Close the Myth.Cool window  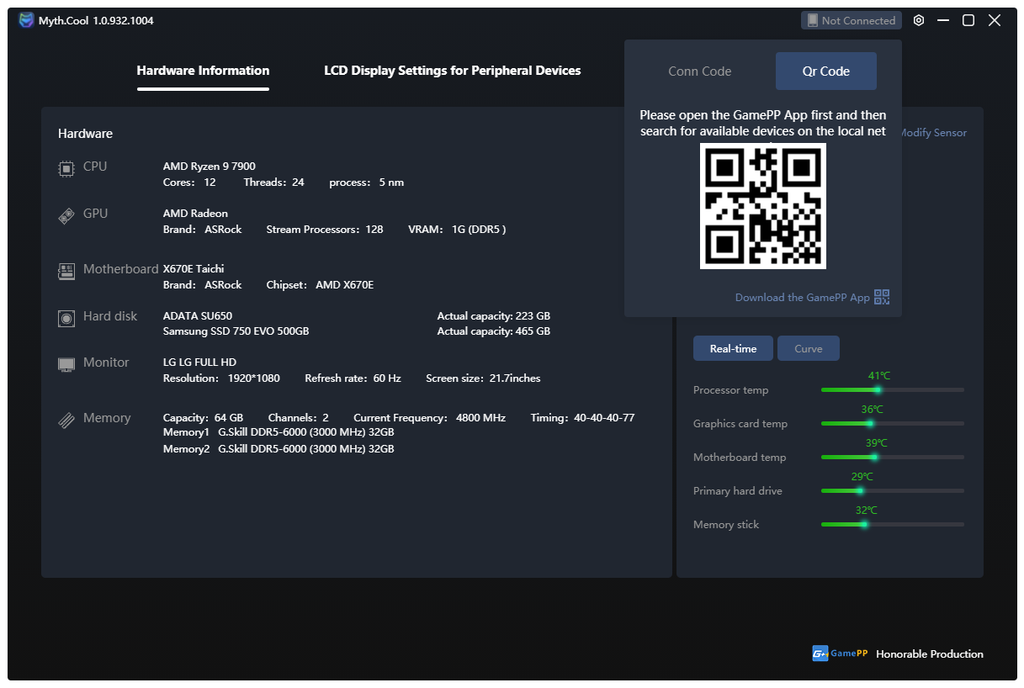pos(995,20)
